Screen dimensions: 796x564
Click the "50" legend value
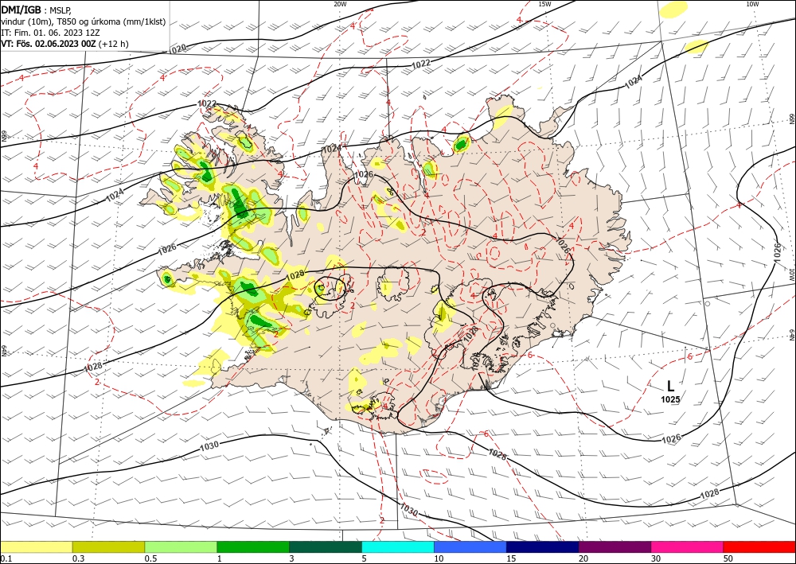[728, 558]
